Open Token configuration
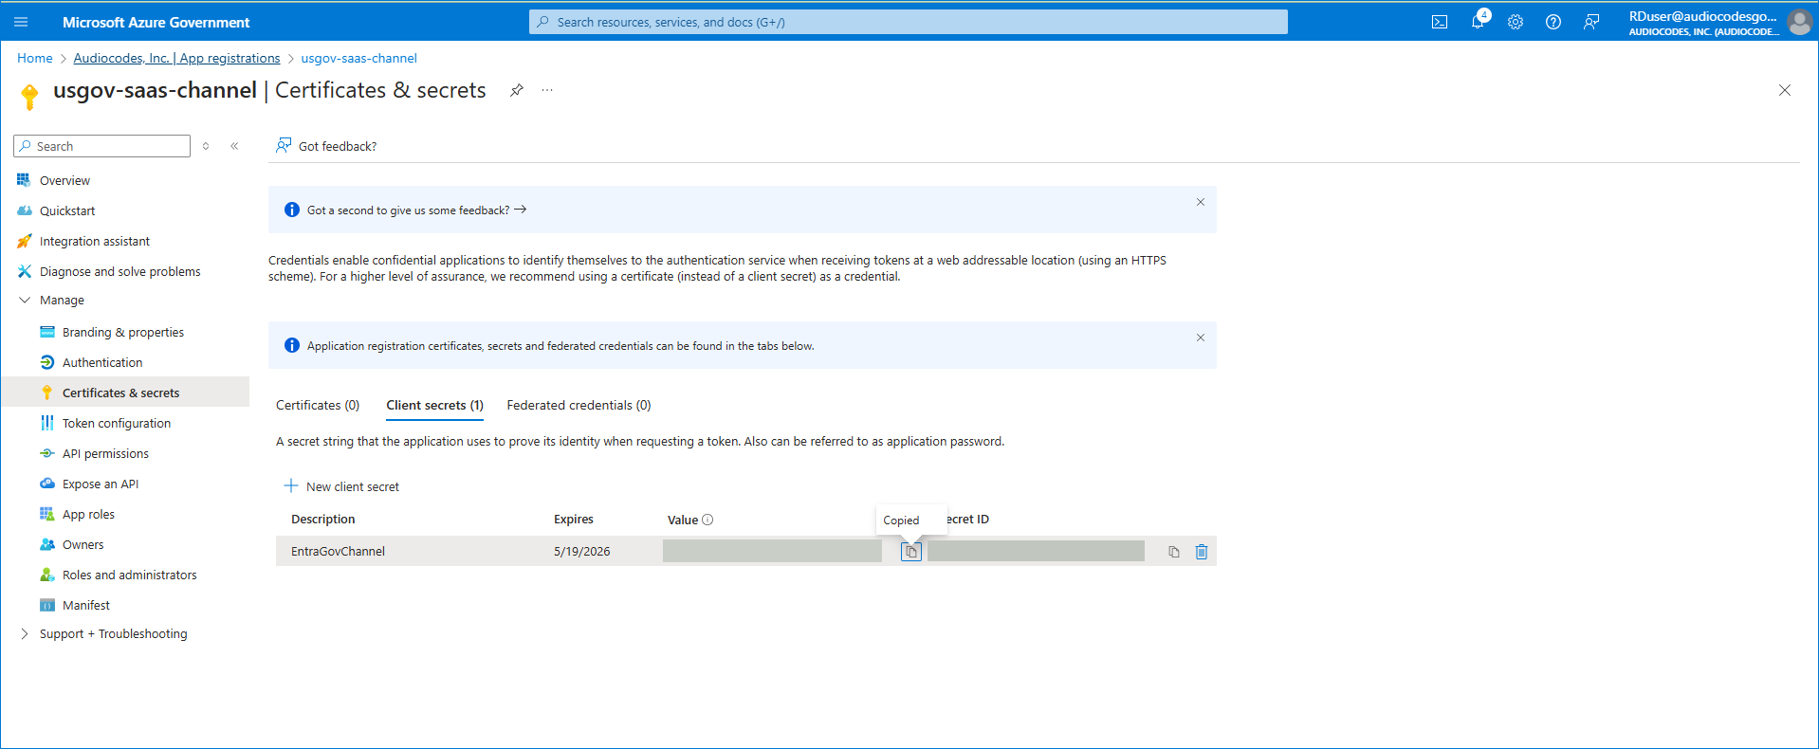 point(117,423)
